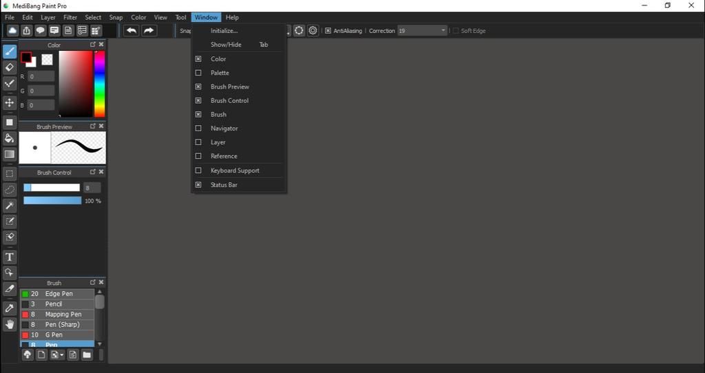Uncheck Color in the Window menu

point(198,59)
